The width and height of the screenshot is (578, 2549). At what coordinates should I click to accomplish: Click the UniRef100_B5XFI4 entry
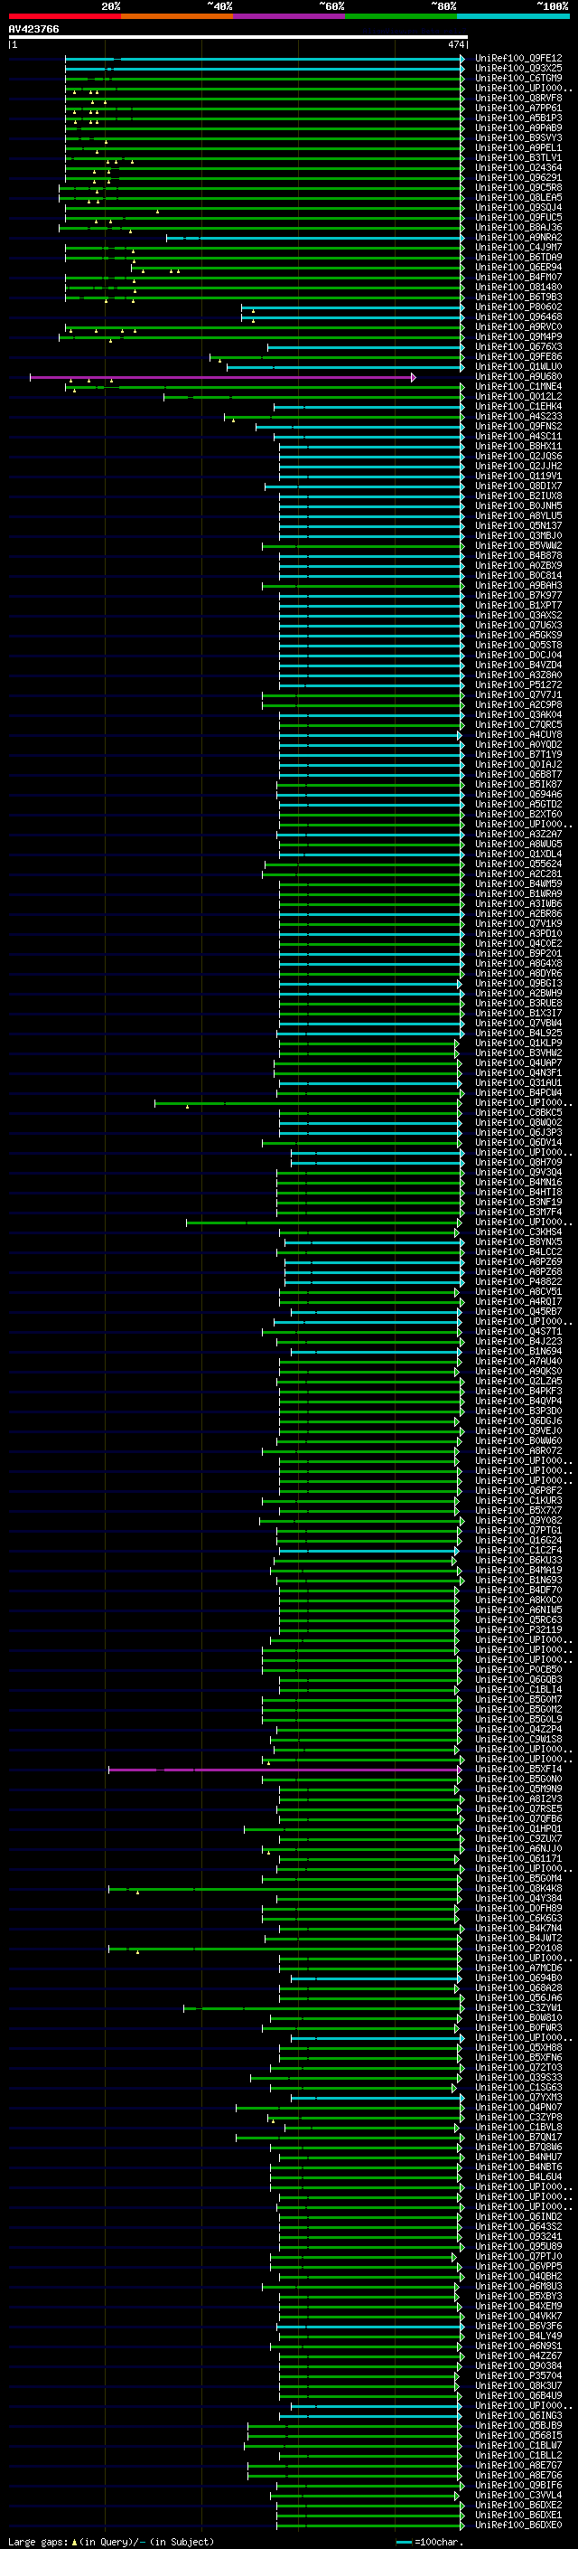518,1770
